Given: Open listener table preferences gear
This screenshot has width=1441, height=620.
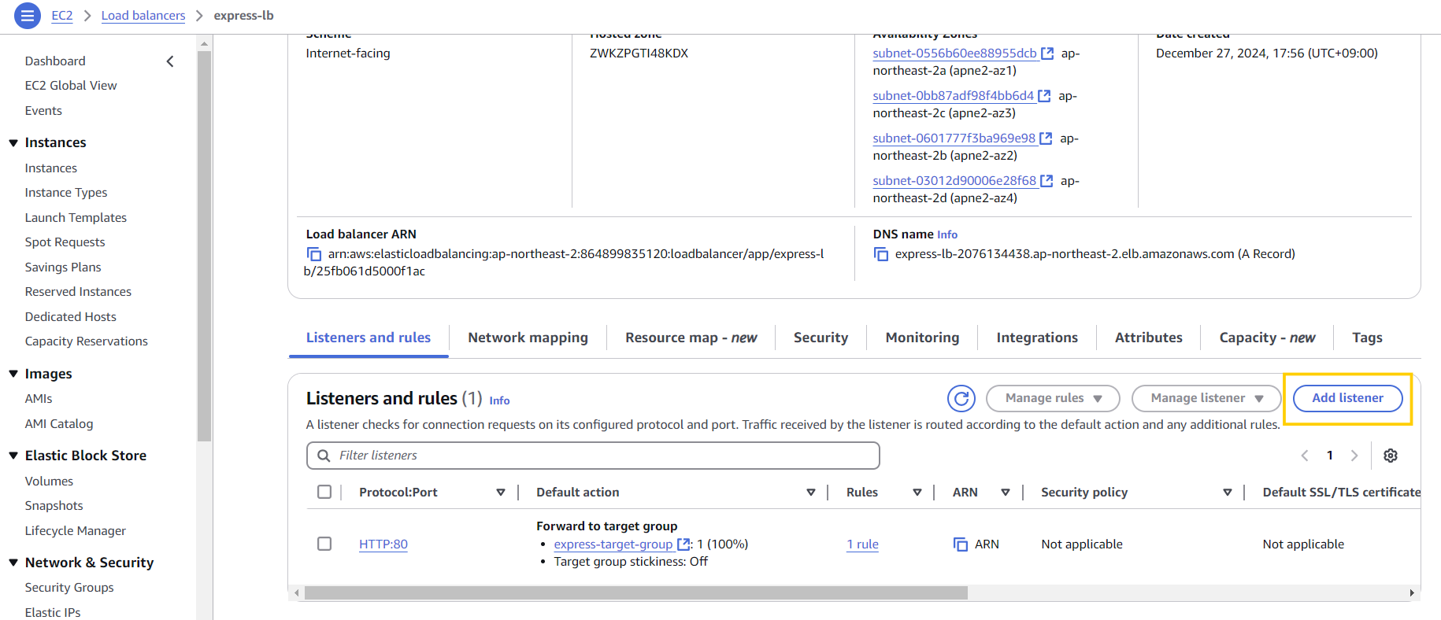Looking at the screenshot, I should coord(1391,456).
